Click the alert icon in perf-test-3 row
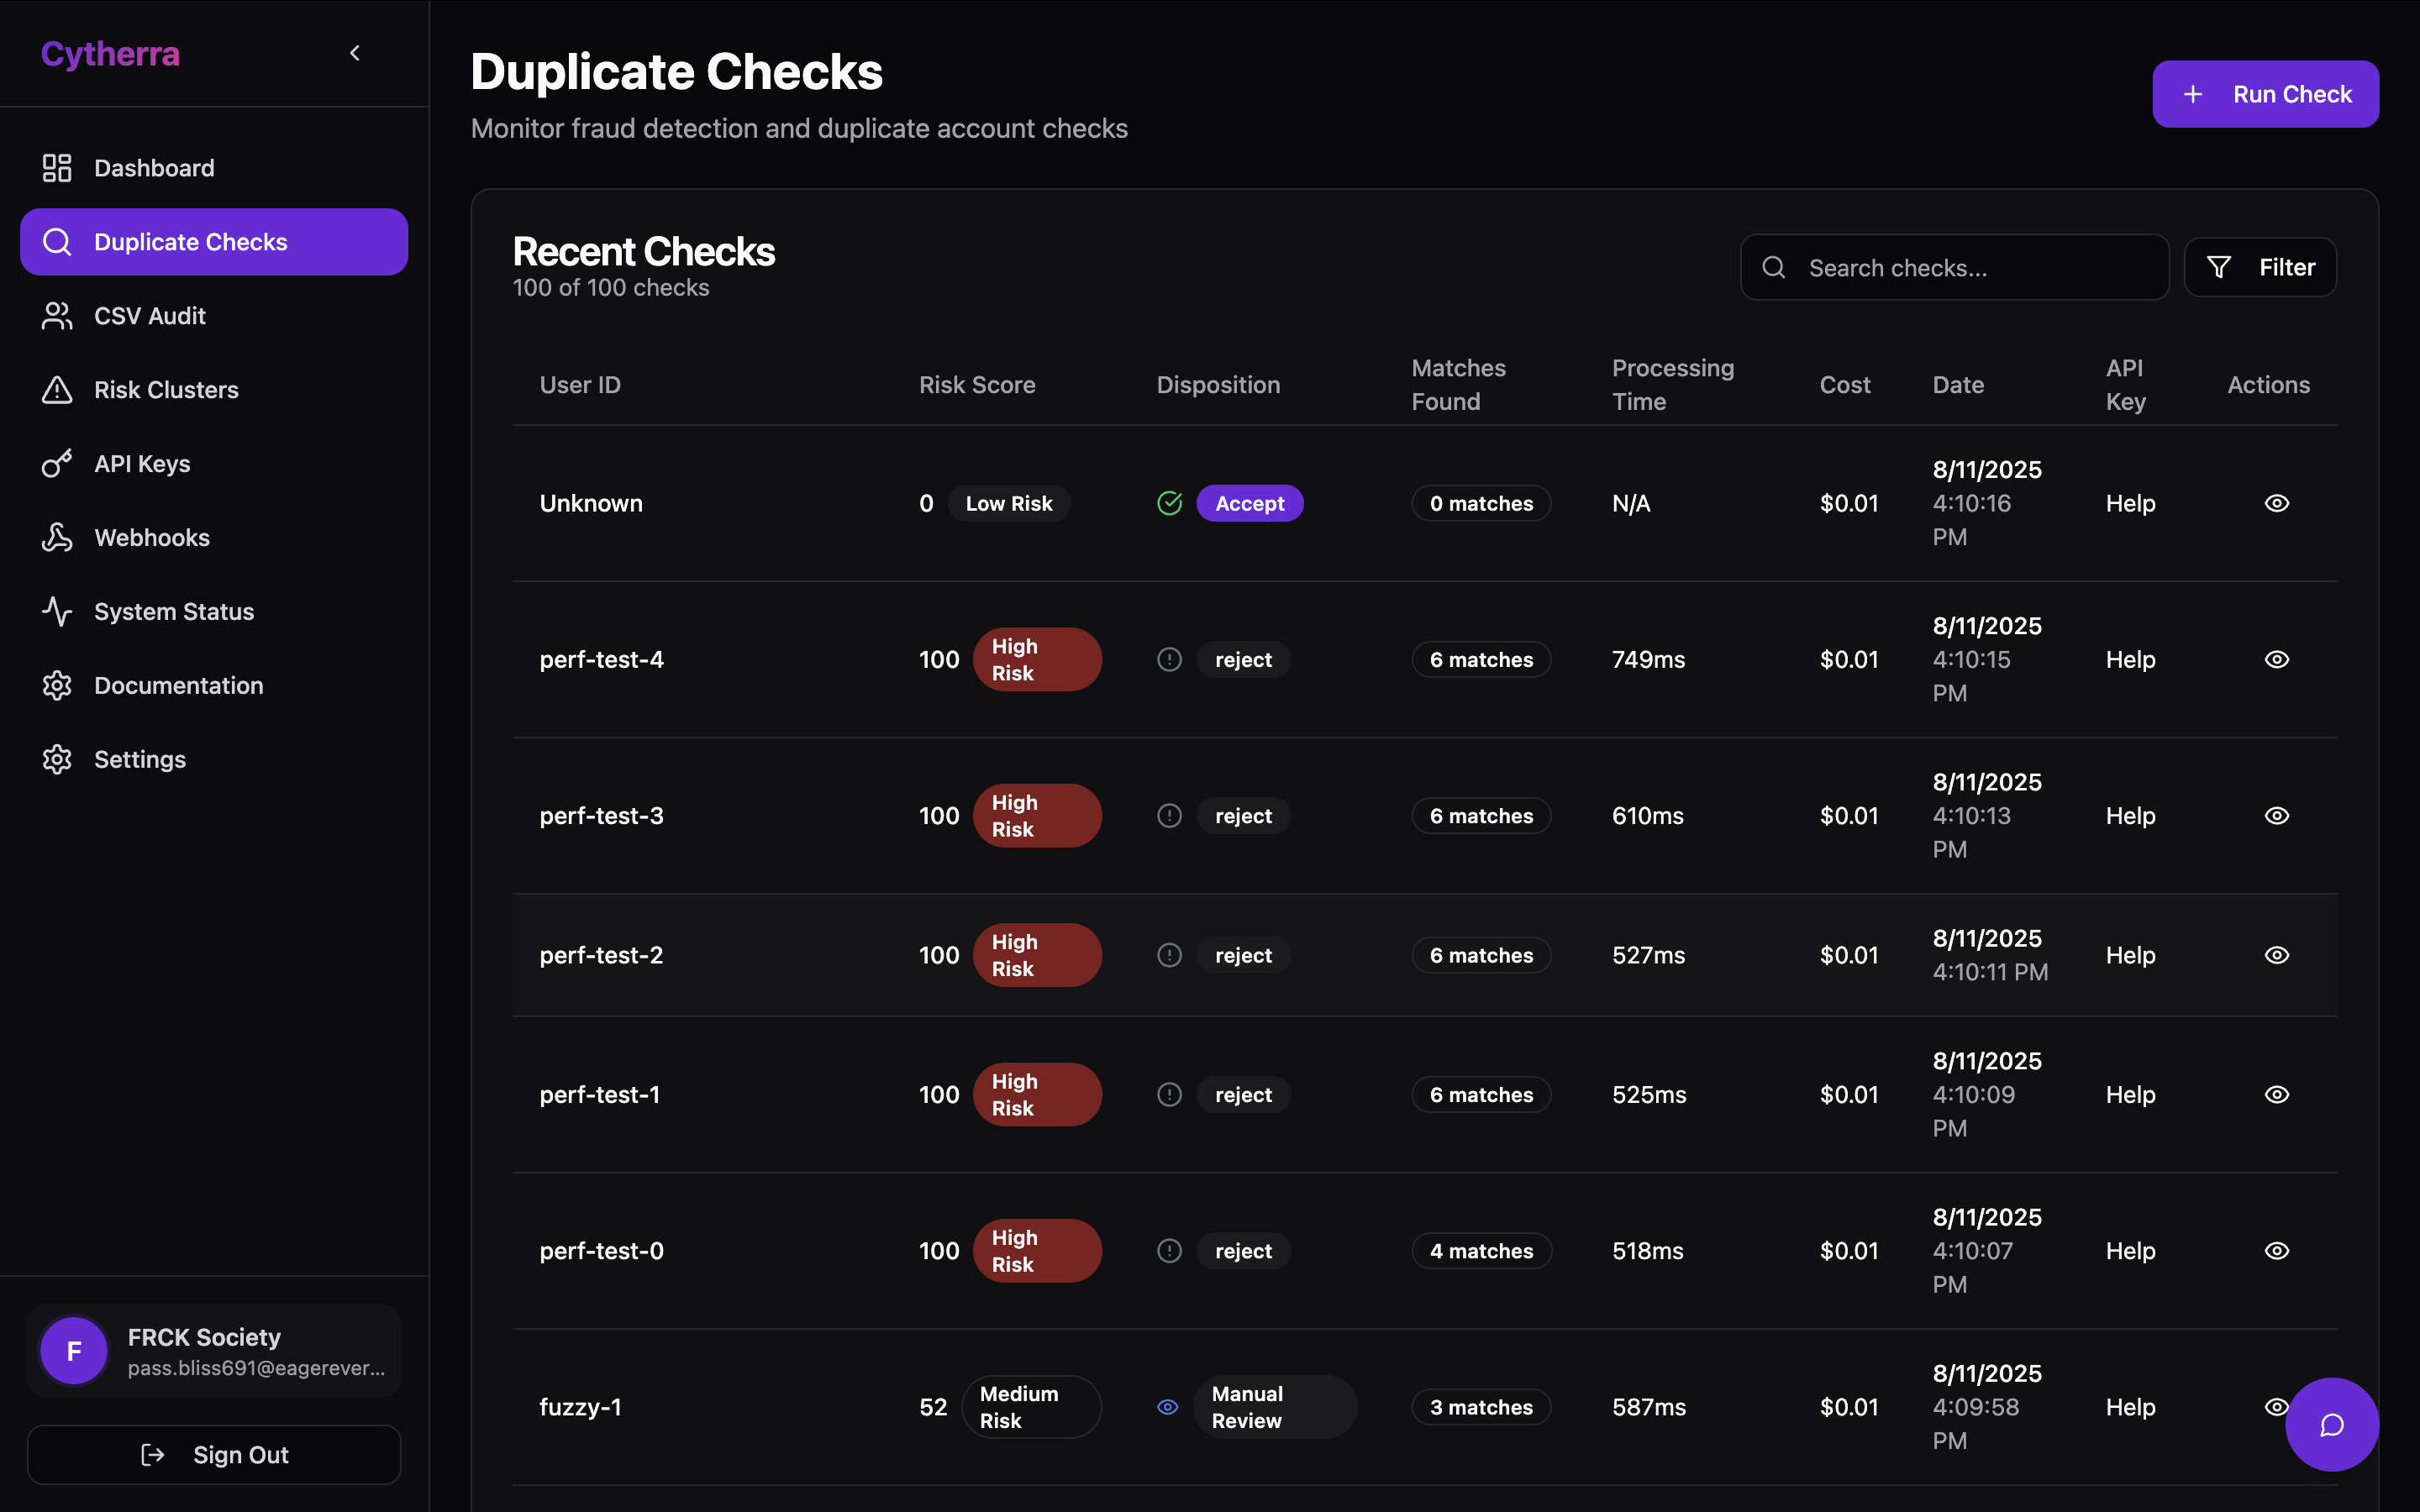2420x1512 pixels. [1169, 816]
